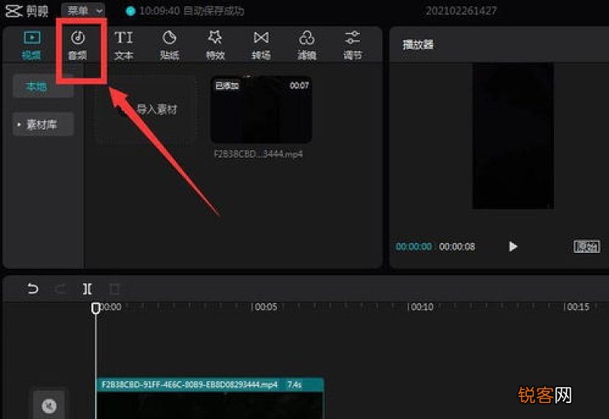This screenshot has height=419, width=609.
Task: Click the F2B38CBD...3444.mp4 file name
Action: [x=258, y=155]
